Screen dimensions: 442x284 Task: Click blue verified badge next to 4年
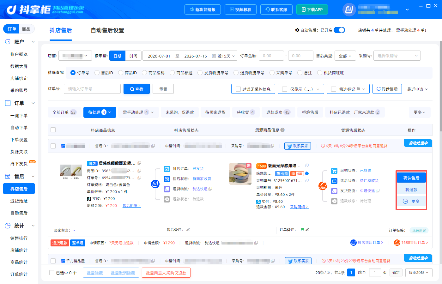(x=307, y=173)
